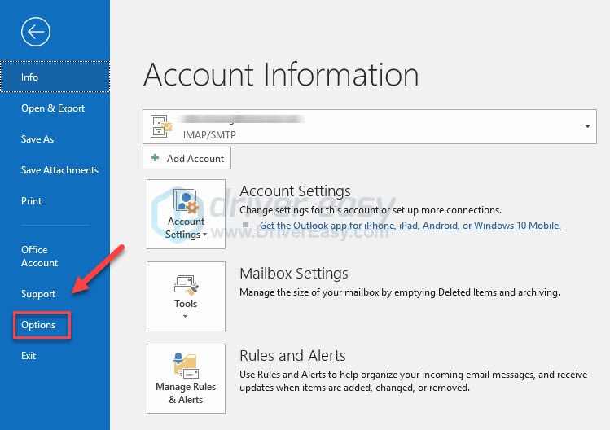Click the Rules and Alerts bell-folder icon
The image size is (610, 430).
pos(186,366)
